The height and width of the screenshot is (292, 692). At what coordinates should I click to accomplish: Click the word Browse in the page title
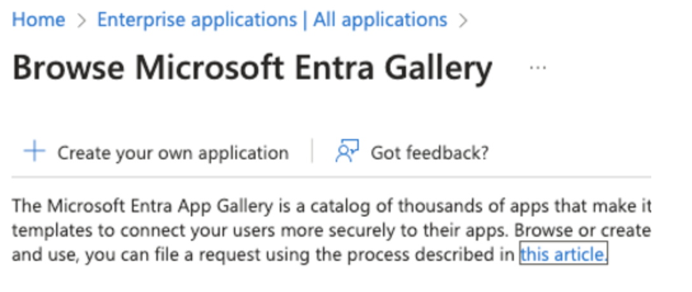68,69
